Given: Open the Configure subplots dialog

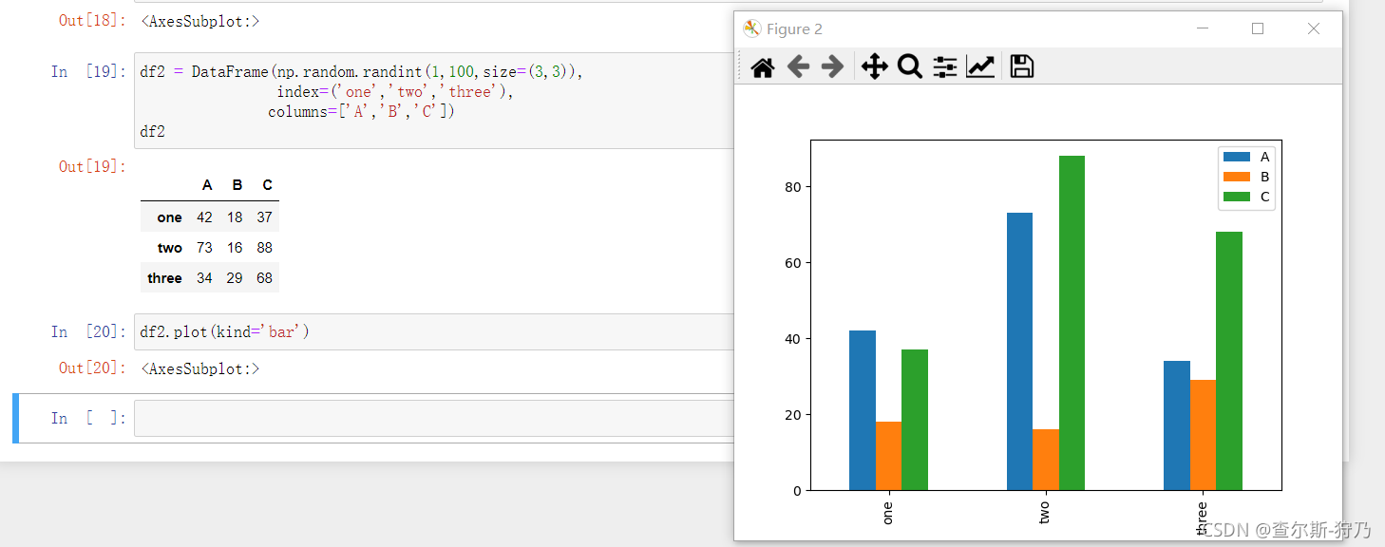Looking at the screenshot, I should (945, 66).
